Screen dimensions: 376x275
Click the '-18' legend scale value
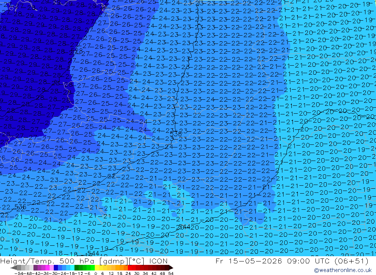coord(71,273)
